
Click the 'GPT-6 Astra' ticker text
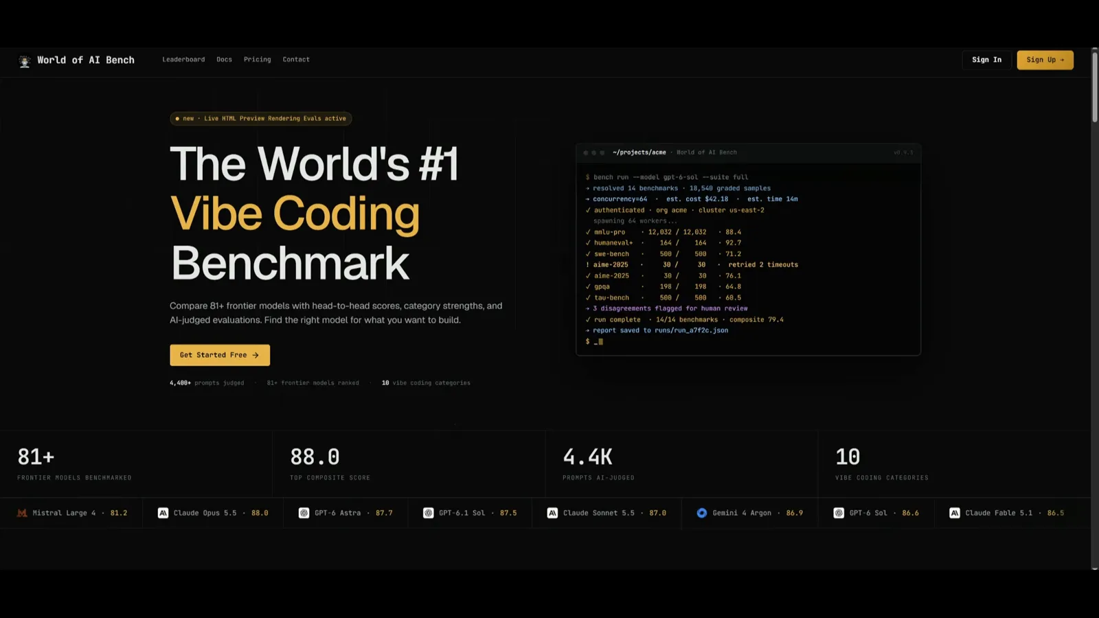pos(337,513)
